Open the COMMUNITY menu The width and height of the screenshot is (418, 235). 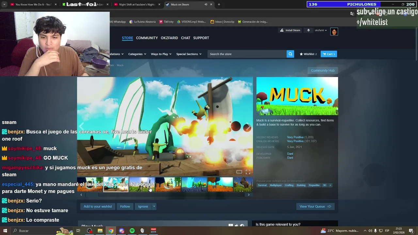pos(147,38)
